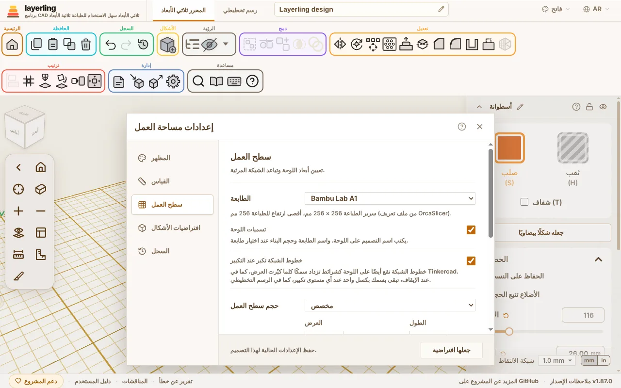621x388 pixels.
Task: Click the Duplicate icon in the clipboard group
Action: (x=69, y=44)
